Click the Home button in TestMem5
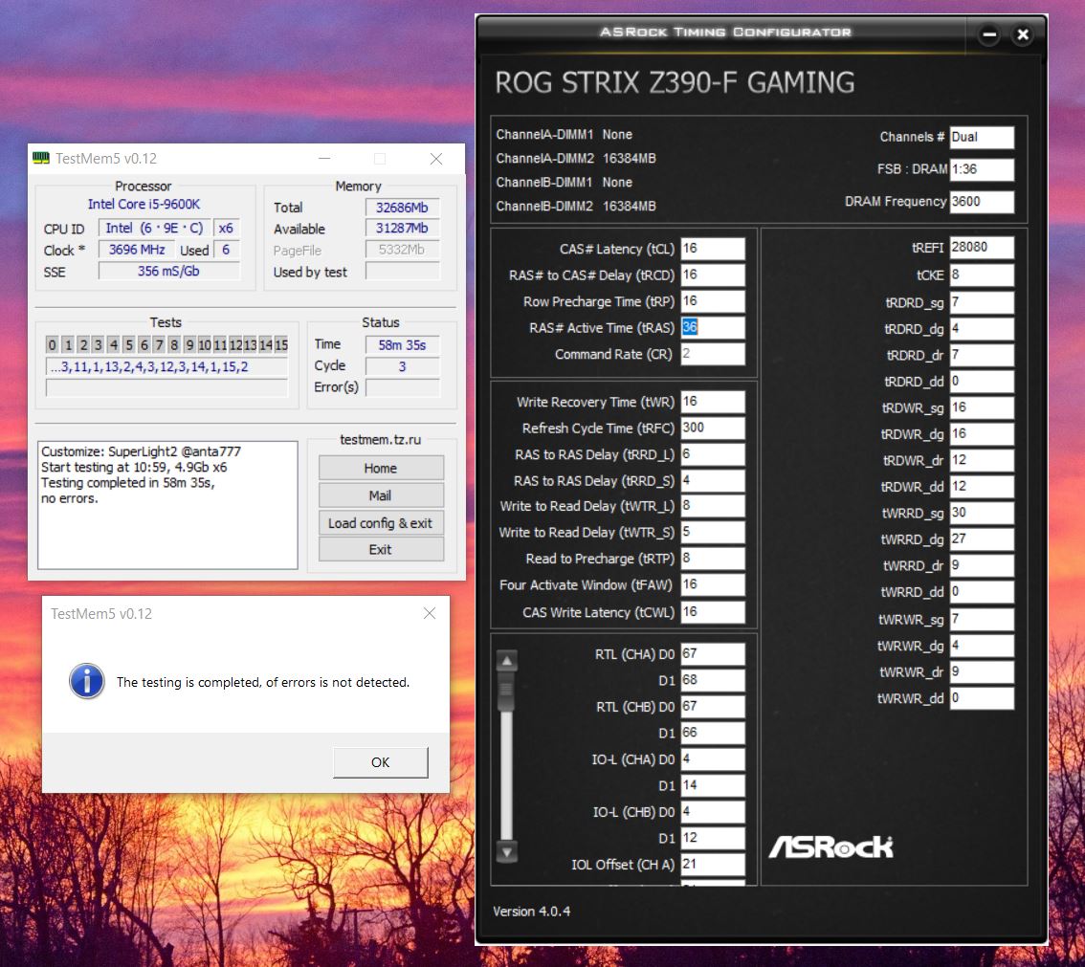 tap(381, 469)
